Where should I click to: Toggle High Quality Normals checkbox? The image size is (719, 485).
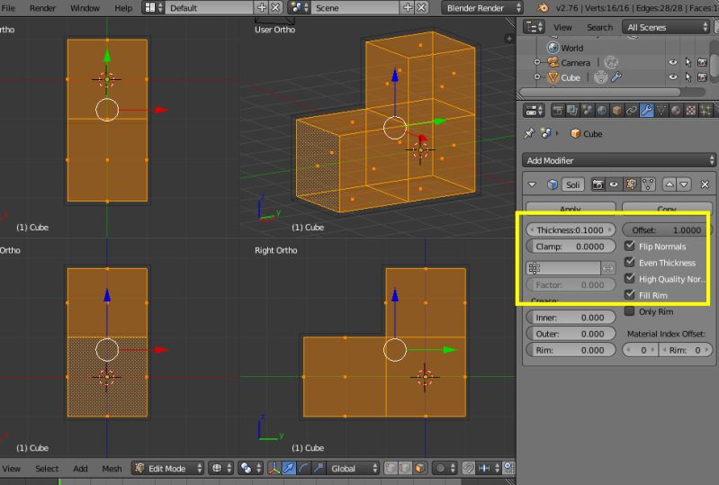(630, 278)
